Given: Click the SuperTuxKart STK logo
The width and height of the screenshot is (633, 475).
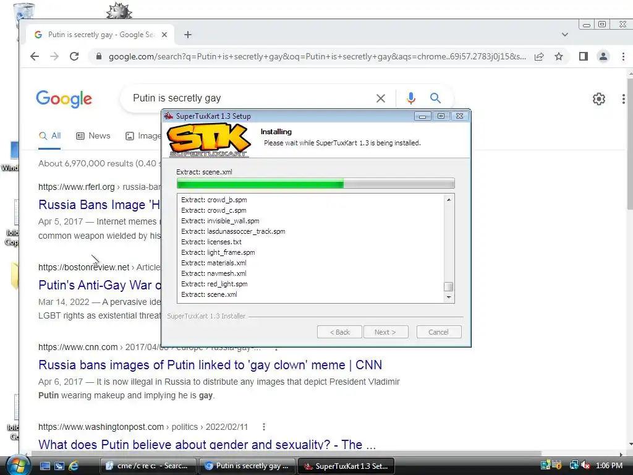Looking at the screenshot, I should coord(209,140).
